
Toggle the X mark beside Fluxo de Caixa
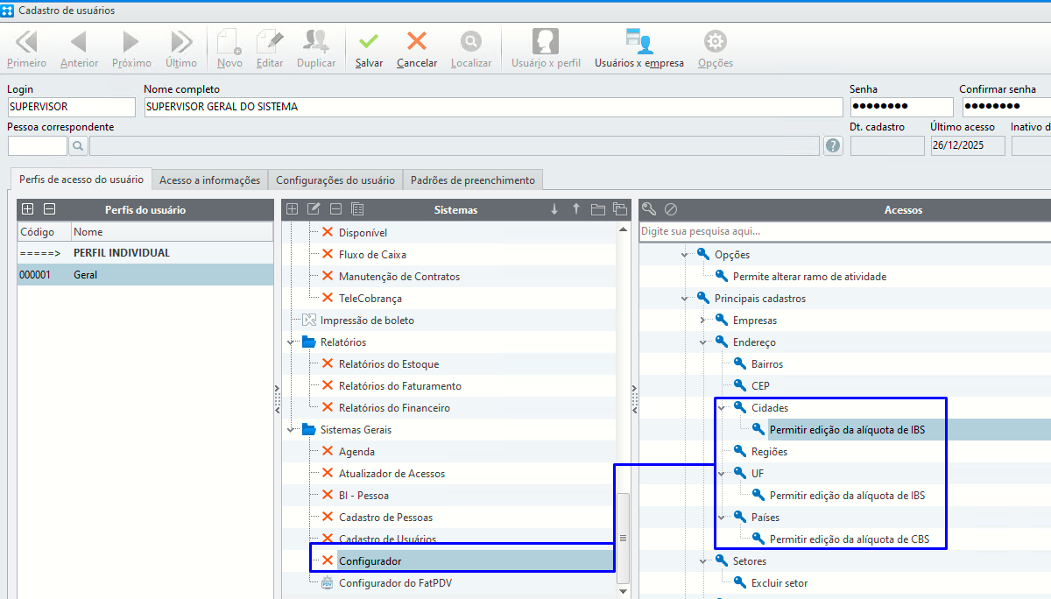click(328, 255)
